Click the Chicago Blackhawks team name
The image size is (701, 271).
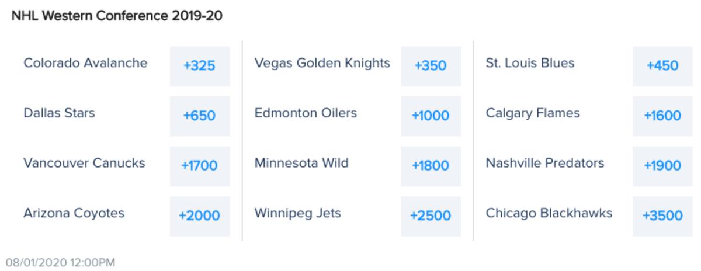click(549, 213)
